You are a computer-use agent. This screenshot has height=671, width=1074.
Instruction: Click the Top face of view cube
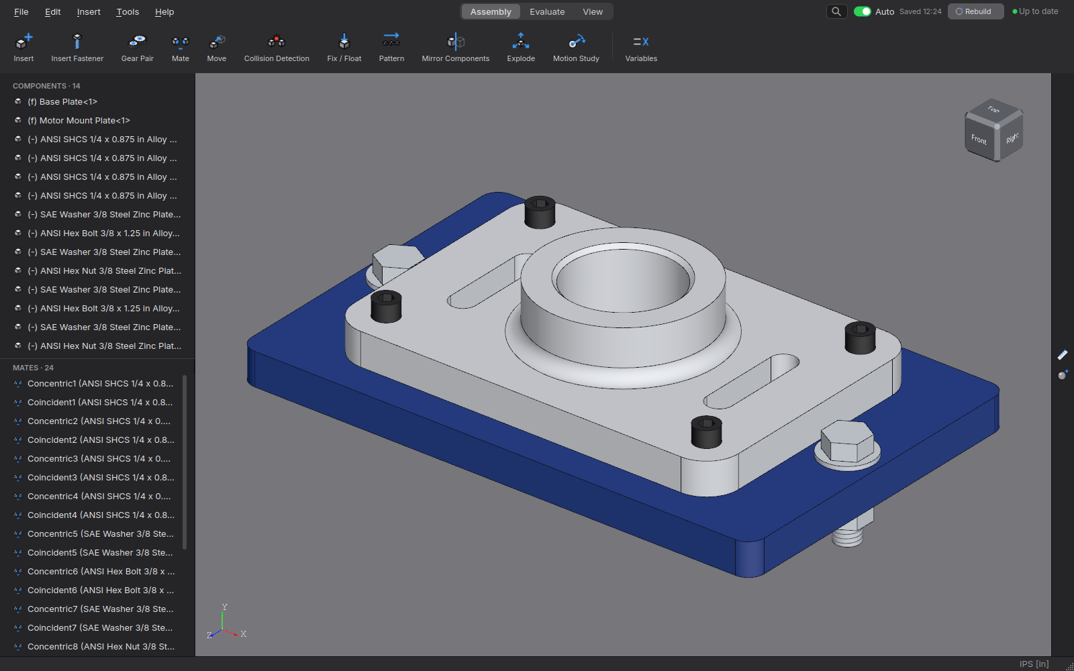[994, 110]
